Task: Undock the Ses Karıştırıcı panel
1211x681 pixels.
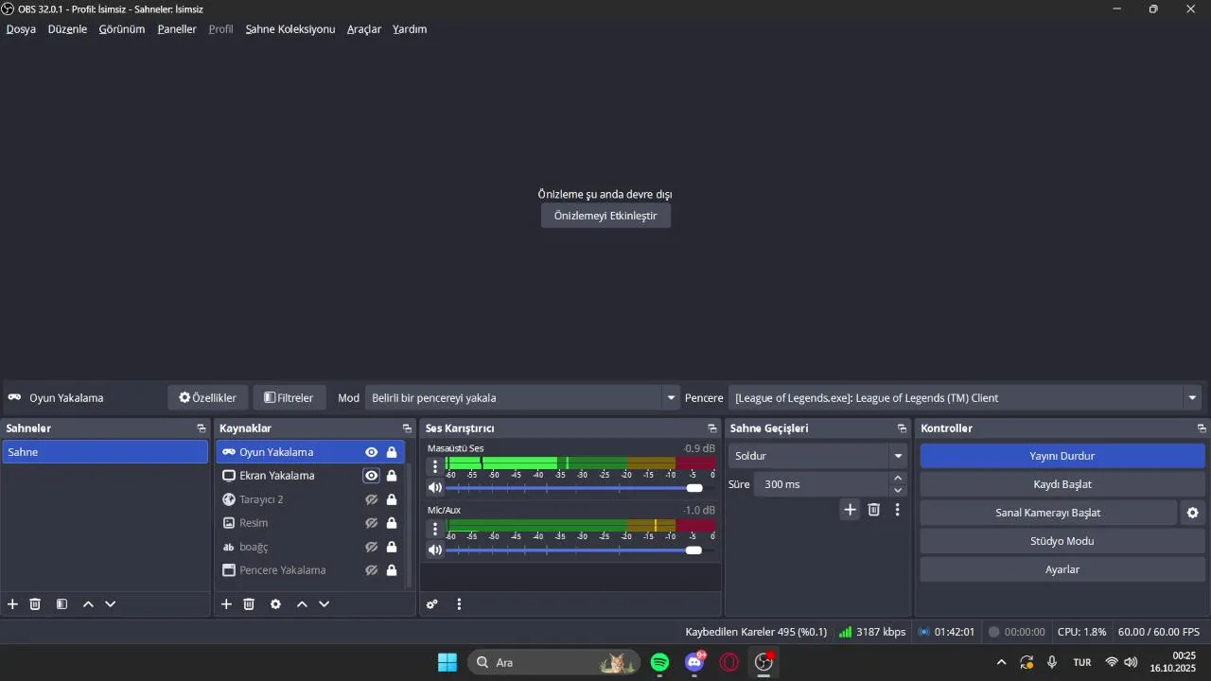Action: pos(712,428)
